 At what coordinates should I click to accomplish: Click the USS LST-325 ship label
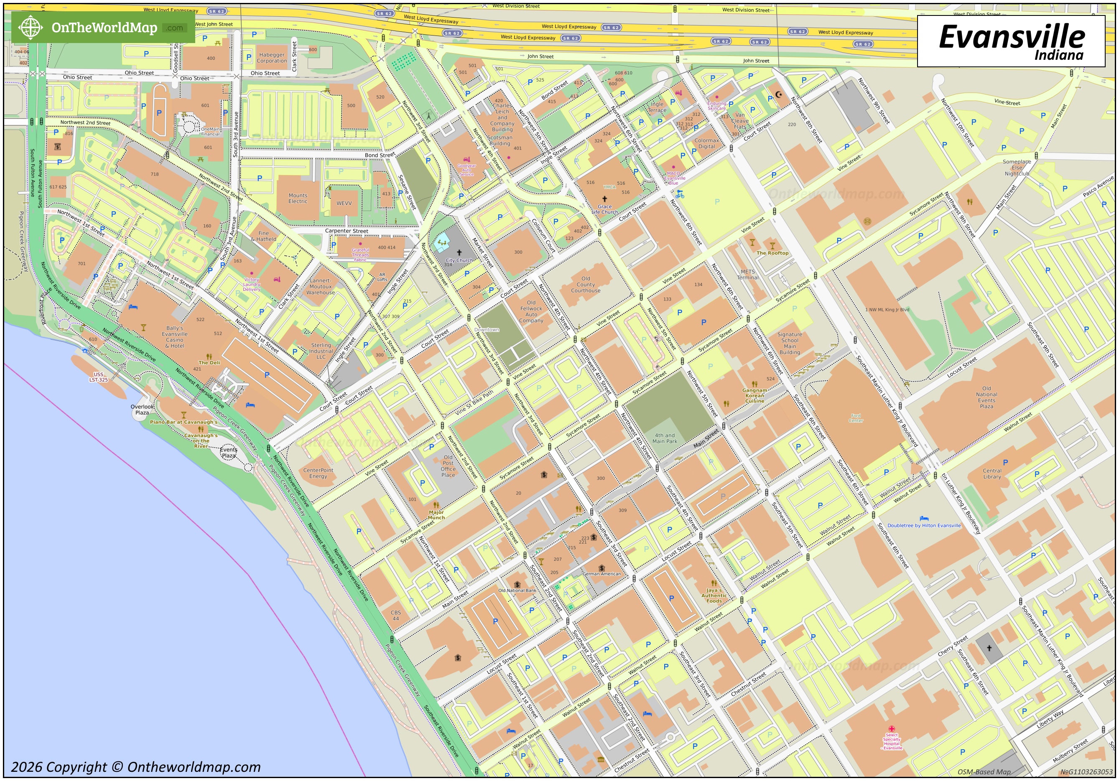click(x=99, y=377)
